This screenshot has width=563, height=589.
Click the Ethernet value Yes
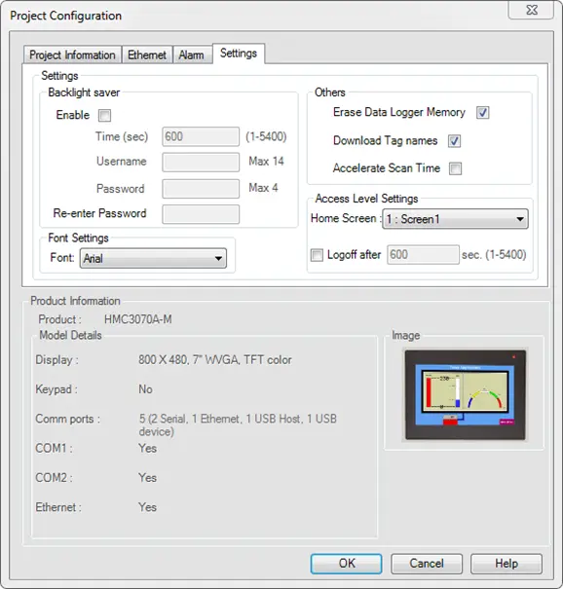pyautogui.click(x=147, y=507)
